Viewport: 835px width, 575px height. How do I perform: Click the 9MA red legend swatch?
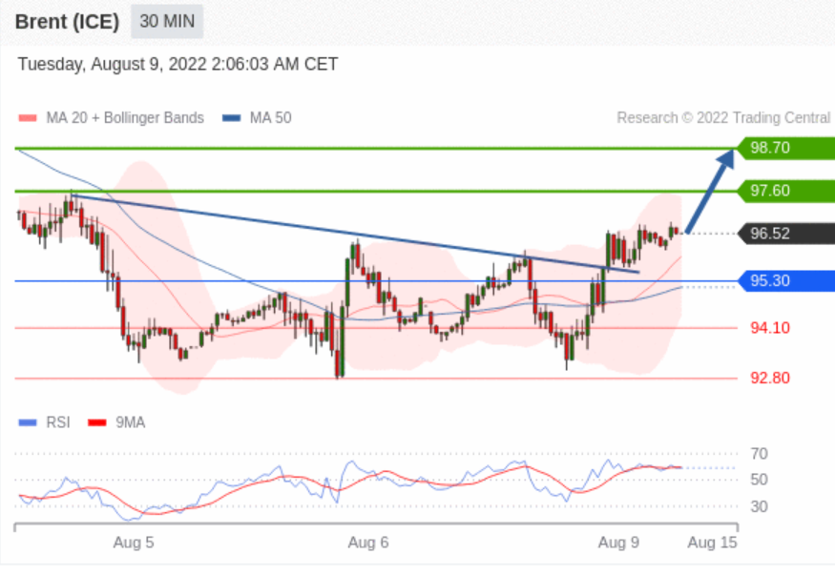96,421
